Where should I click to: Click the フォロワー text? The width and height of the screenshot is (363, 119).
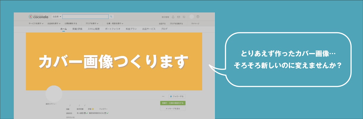coord(103,109)
